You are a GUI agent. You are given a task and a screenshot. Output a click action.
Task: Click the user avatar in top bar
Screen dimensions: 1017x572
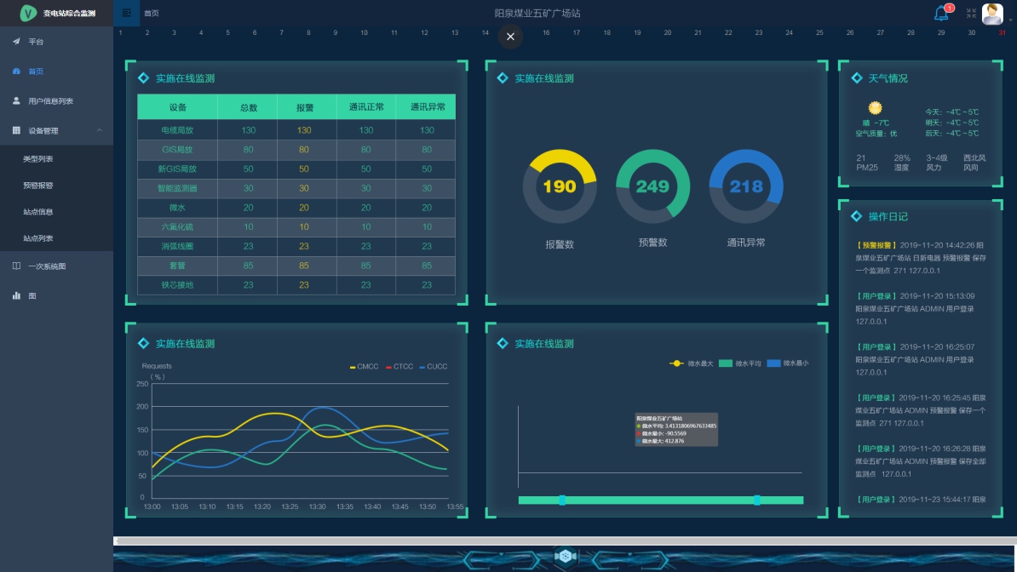point(992,14)
